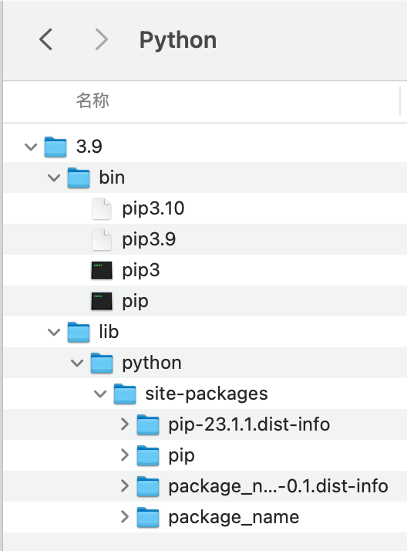The image size is (407, 551).
Task: Select the site-packages folder icon
Action: [125, 394]
